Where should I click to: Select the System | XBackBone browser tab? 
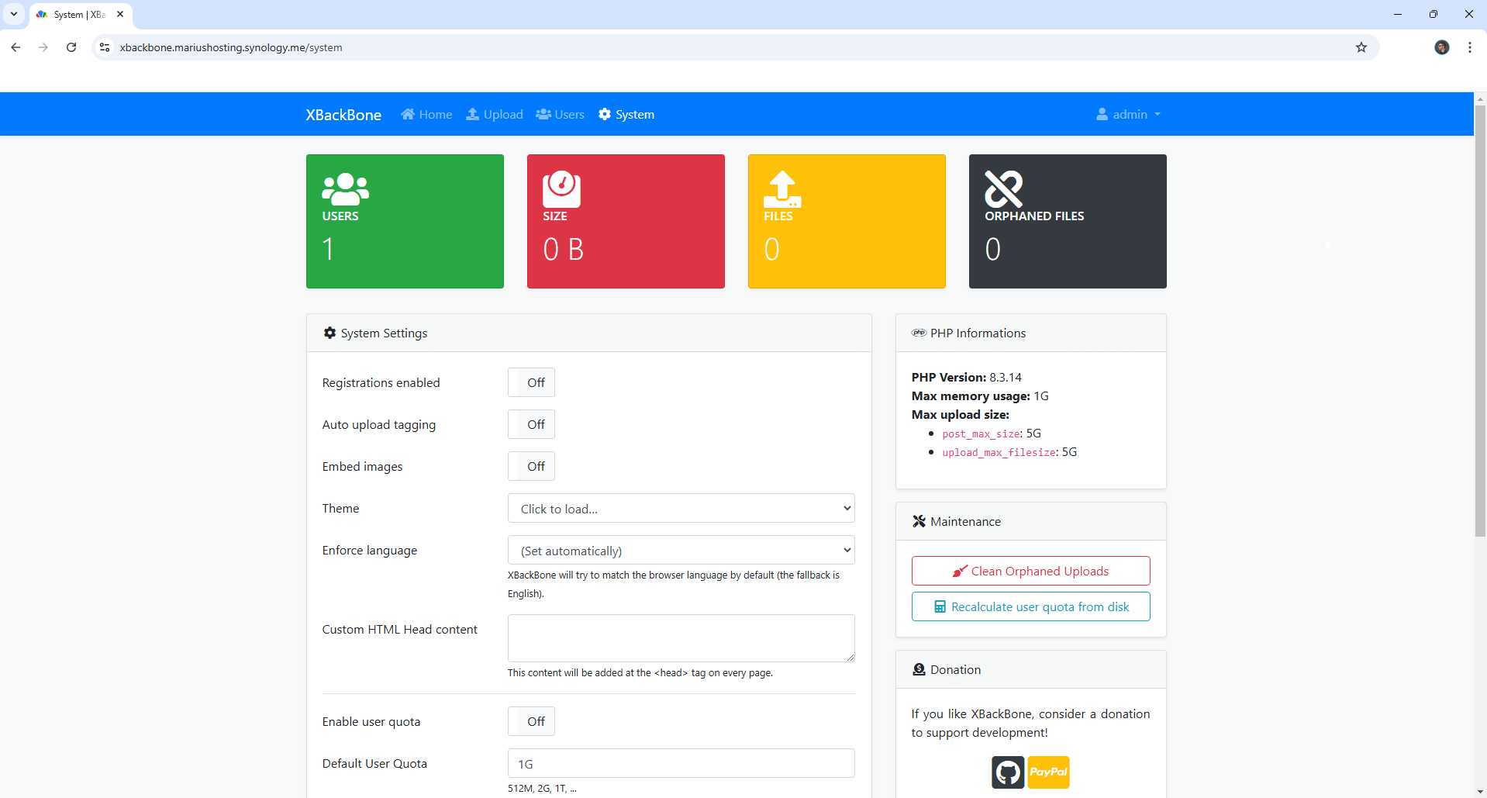pos(81,15)
